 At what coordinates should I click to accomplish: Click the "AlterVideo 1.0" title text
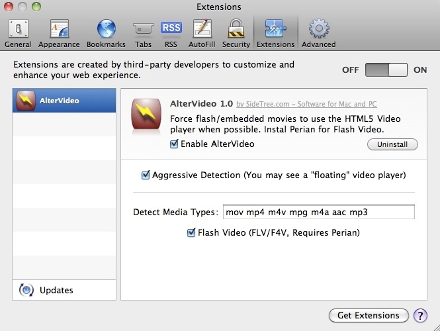point(201,103)
